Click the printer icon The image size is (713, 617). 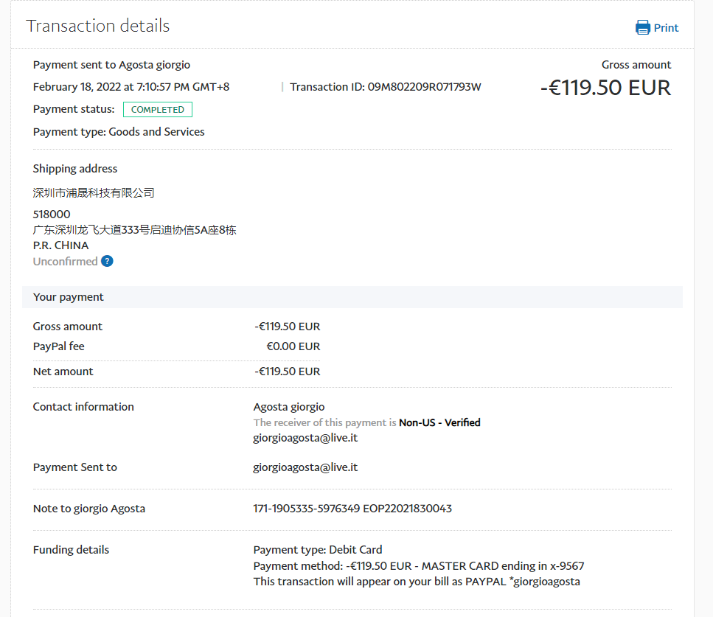click(642, 28)
